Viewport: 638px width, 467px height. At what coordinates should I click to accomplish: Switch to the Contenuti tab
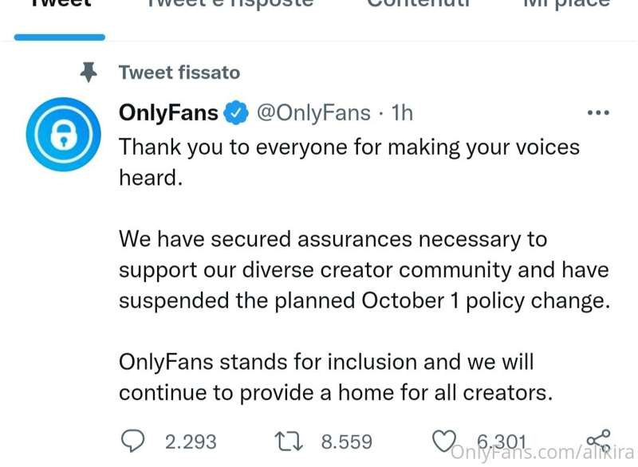[x=419, y=4]
